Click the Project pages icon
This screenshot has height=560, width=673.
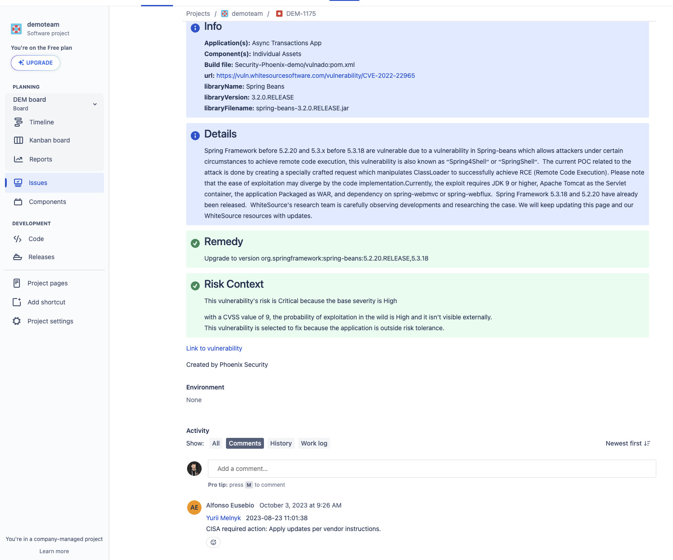pos(17,283)
